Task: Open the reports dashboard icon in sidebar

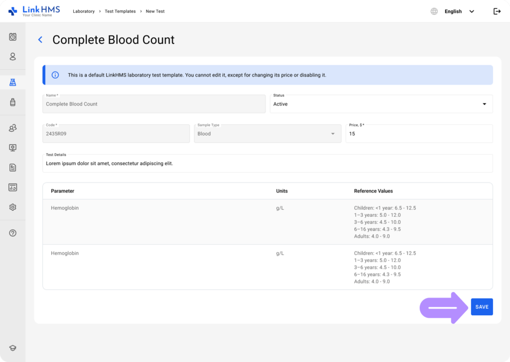Action: coord(12,187)
